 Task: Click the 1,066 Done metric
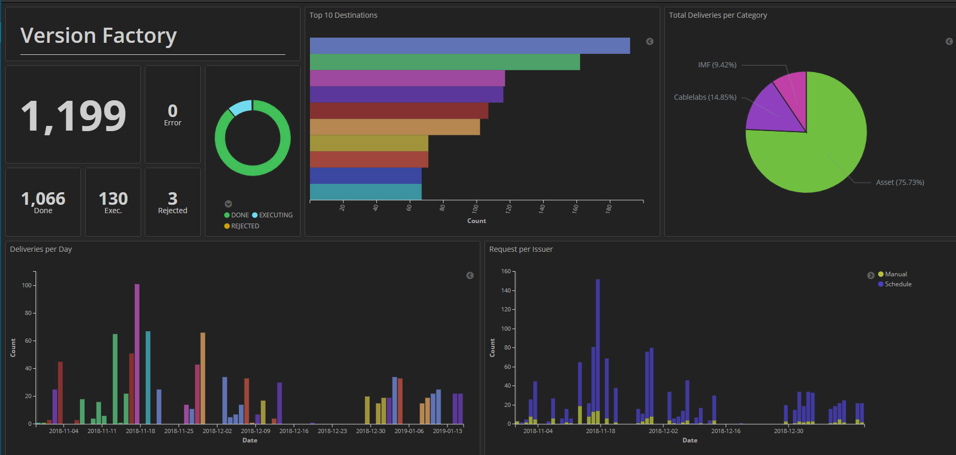click(x=43, y=202)
